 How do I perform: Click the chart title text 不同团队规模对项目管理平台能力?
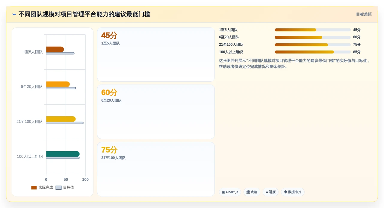[84, 14]
